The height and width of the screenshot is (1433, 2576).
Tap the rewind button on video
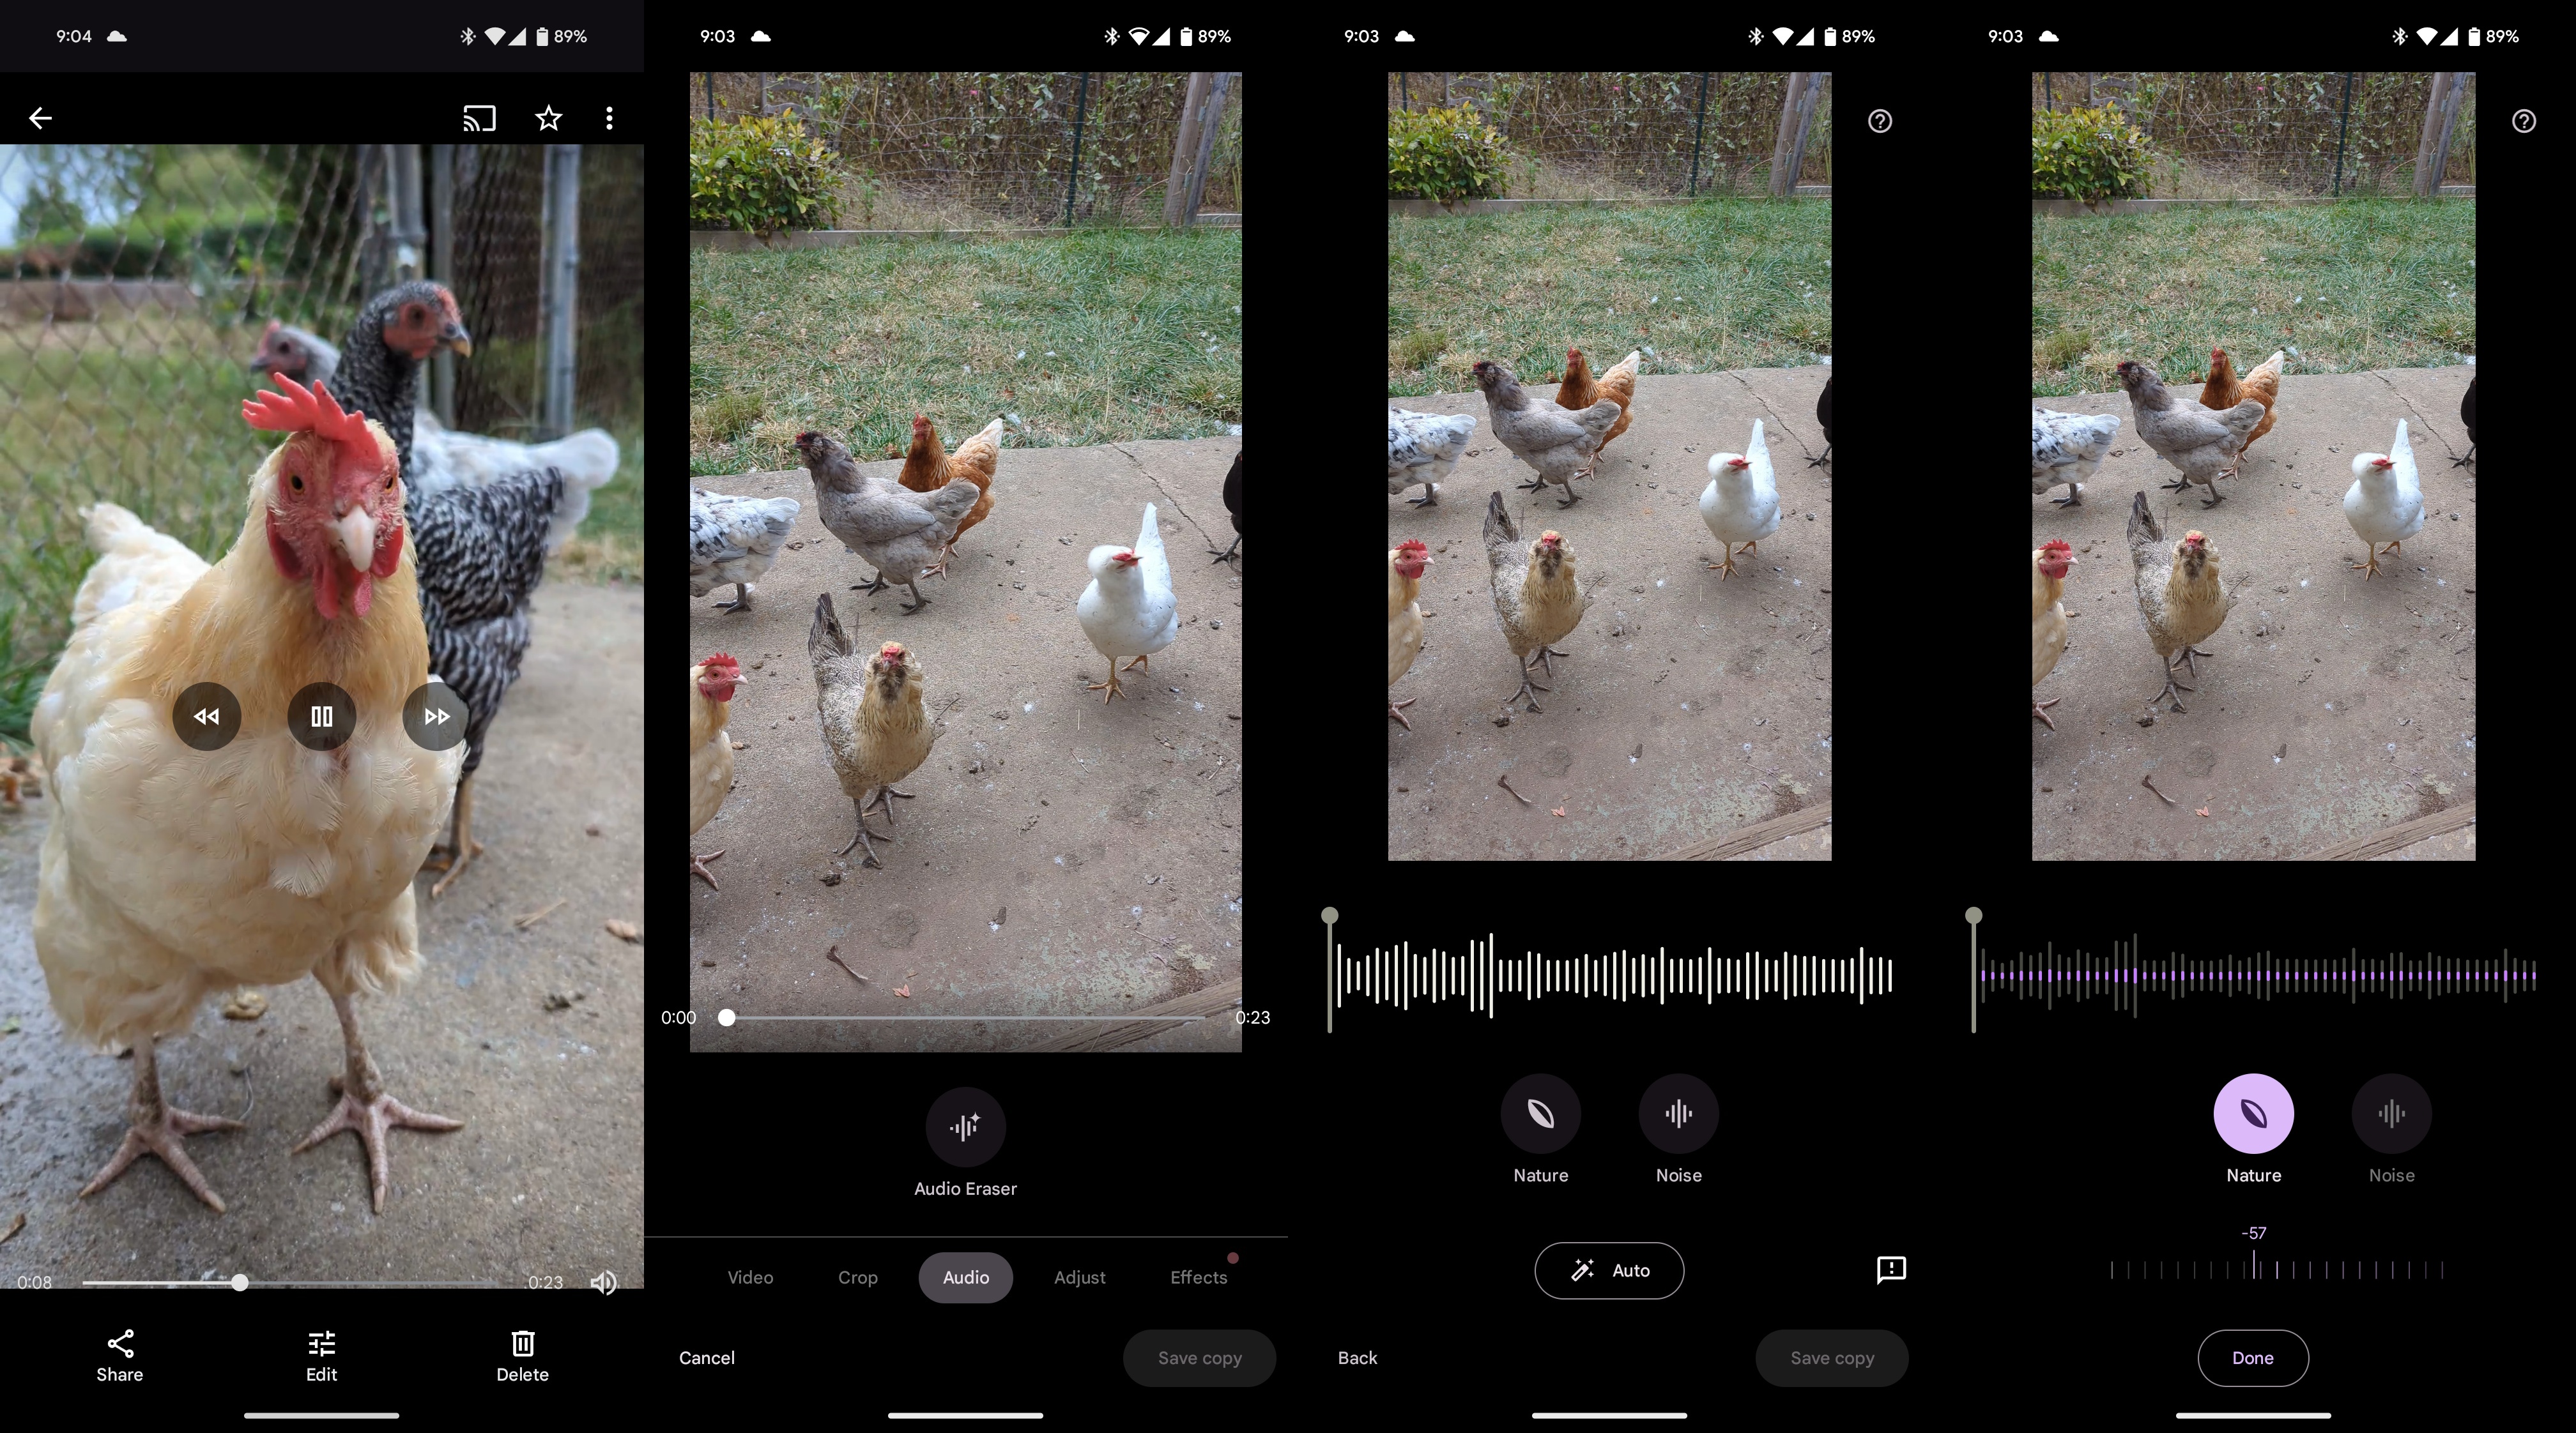206,715
